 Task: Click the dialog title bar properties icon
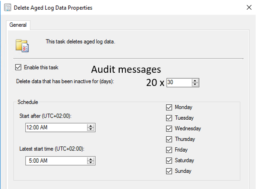pos(7,8)
